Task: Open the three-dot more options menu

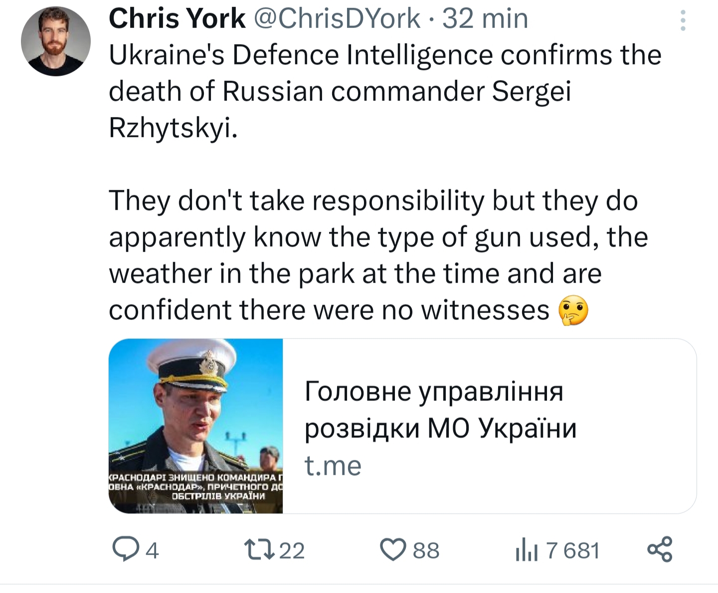Action: (x=683, y=20)
